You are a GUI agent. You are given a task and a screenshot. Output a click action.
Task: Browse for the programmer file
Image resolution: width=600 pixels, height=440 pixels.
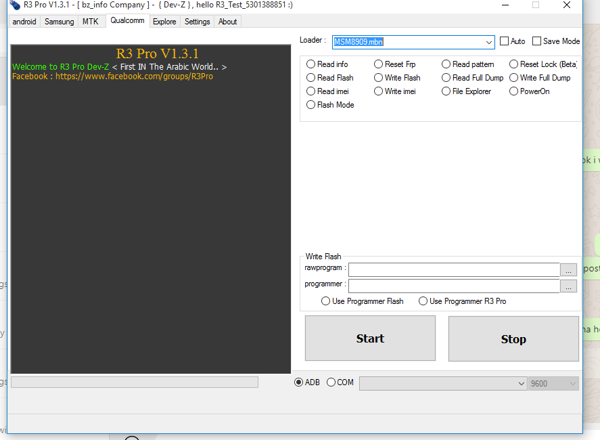pyautogui.click(x=568, y=286)
